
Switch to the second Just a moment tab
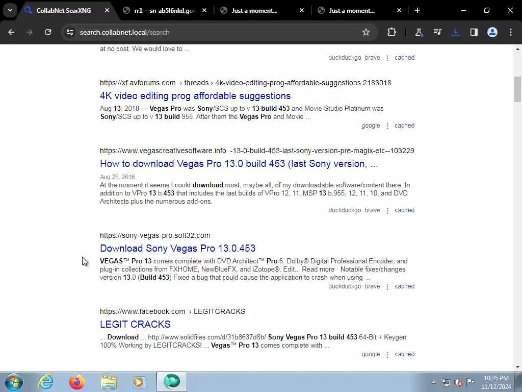[x=352, y=11]
